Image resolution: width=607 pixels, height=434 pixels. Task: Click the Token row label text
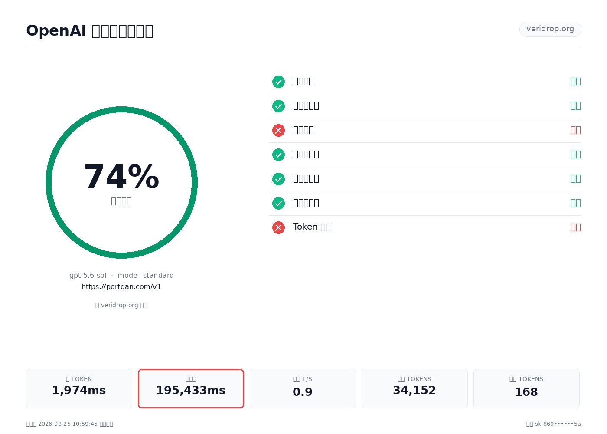pyautogui.click(x=312, y=227)
